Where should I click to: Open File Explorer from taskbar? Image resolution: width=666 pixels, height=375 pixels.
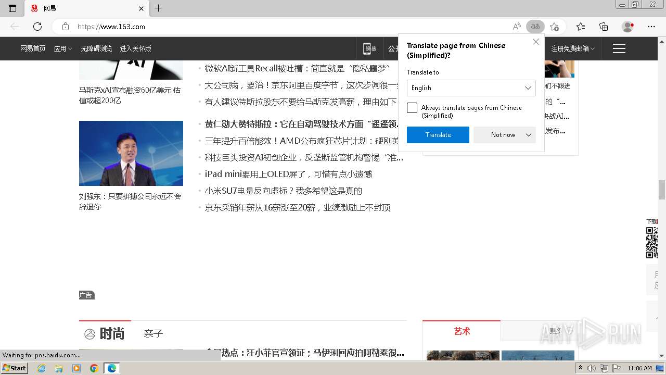[59, 368]
